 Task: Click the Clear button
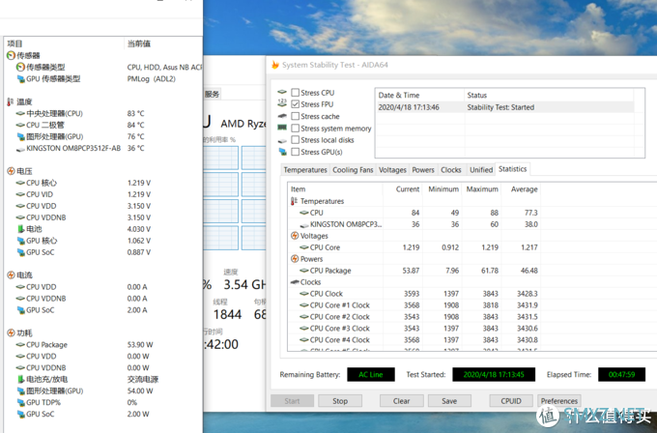pyautogui.click(x=401, y=401)
